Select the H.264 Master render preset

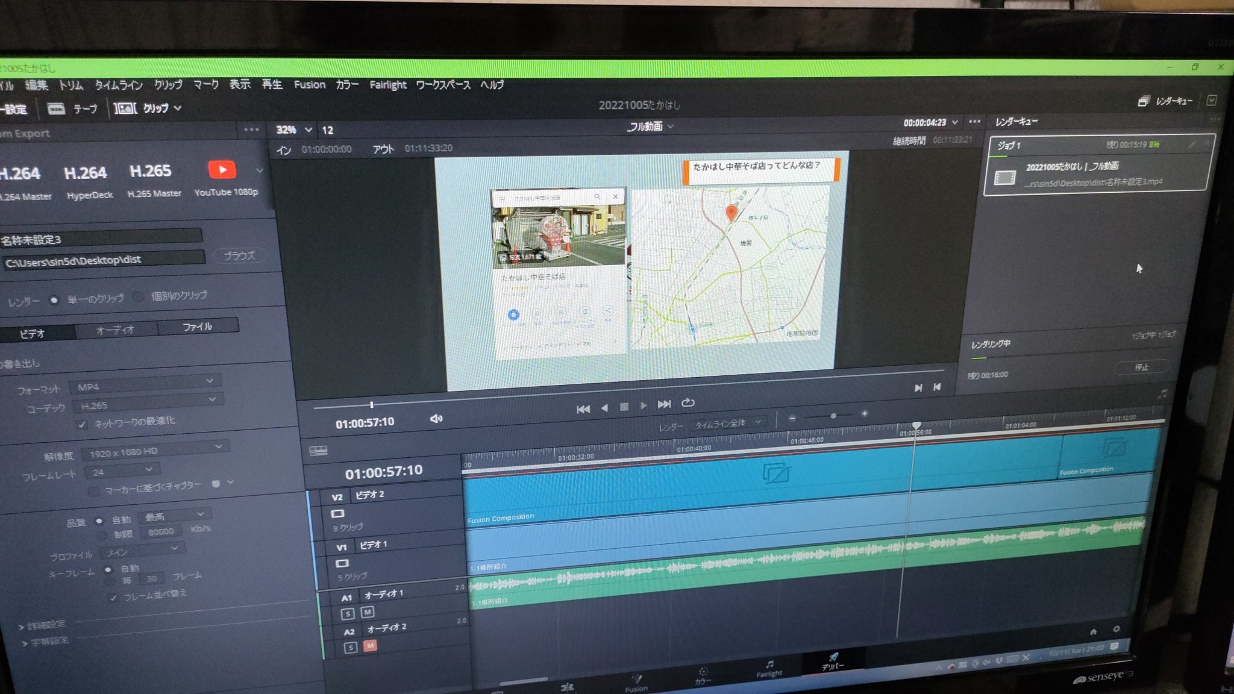click(x=24, y=183)
